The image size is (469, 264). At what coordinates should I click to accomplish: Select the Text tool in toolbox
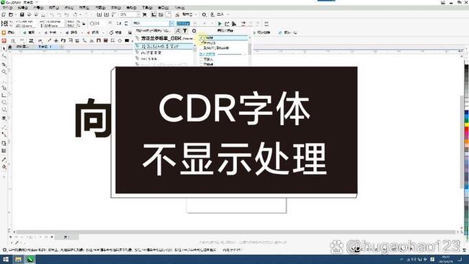pyautogui.click(x=4, y=118)
